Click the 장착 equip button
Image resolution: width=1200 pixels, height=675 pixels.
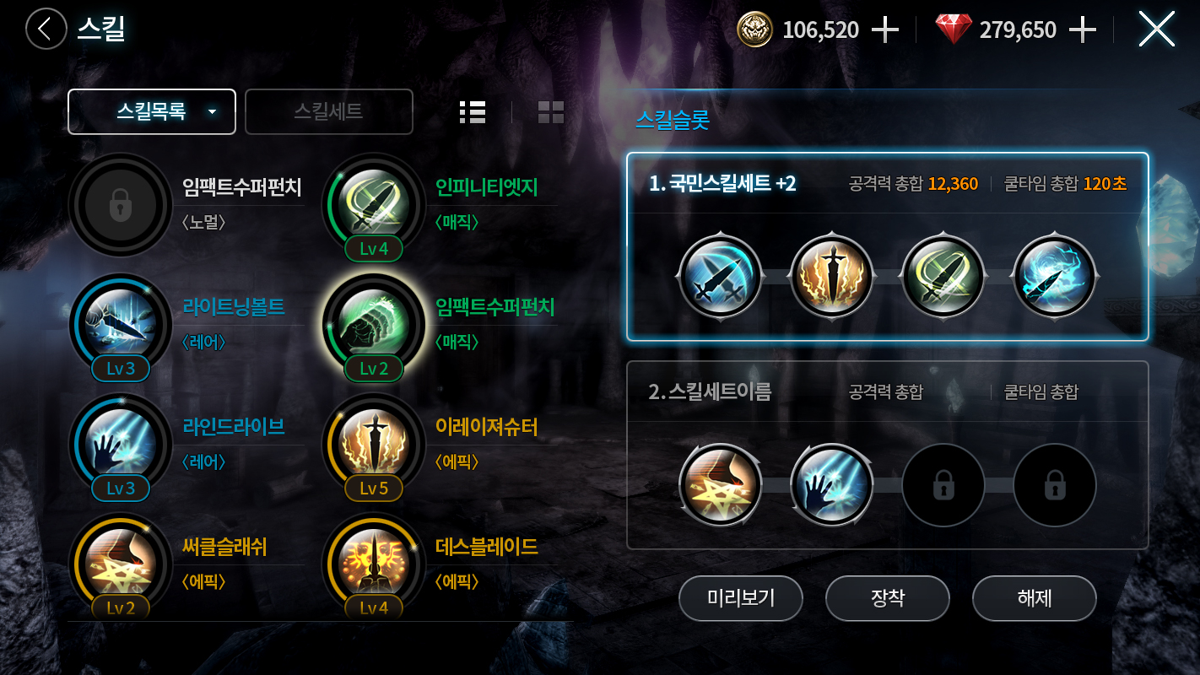888,598
